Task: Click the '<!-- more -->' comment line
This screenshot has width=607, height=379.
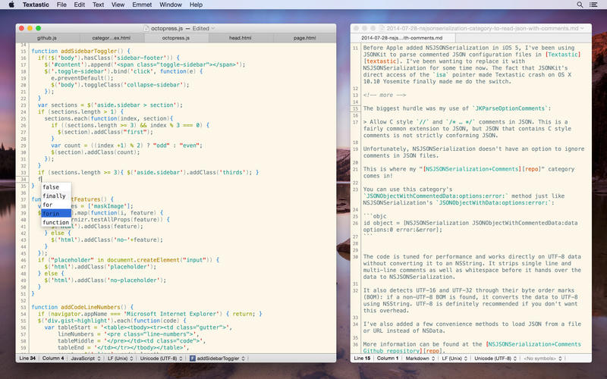Action: tap(385, 96)
